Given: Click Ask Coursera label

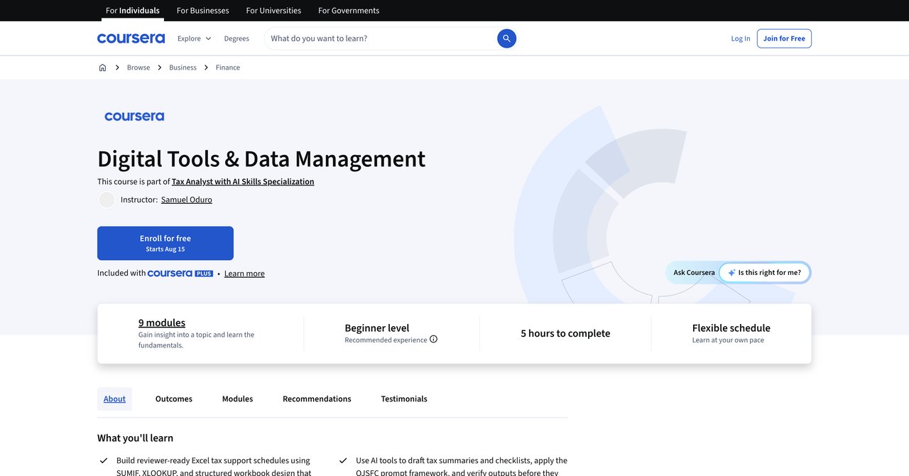Looking at the screenshot, I should [x=695, y=273].
